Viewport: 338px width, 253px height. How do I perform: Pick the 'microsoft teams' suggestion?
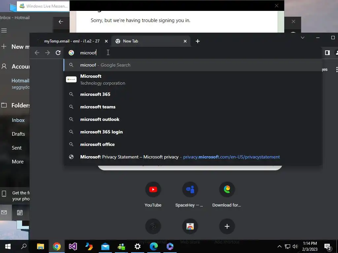pyautogui.click(x=193, y=107)
